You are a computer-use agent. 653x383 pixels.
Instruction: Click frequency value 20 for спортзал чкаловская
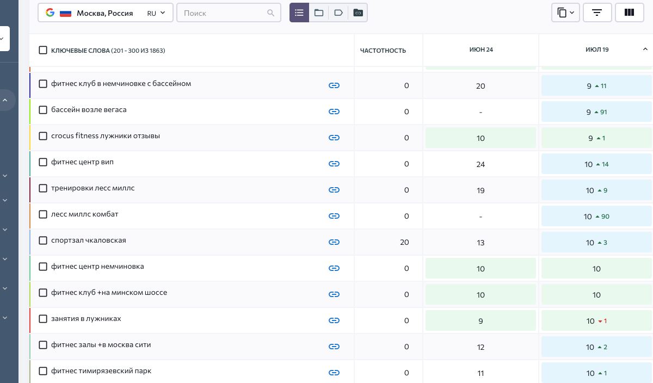(x=404, y=243)
